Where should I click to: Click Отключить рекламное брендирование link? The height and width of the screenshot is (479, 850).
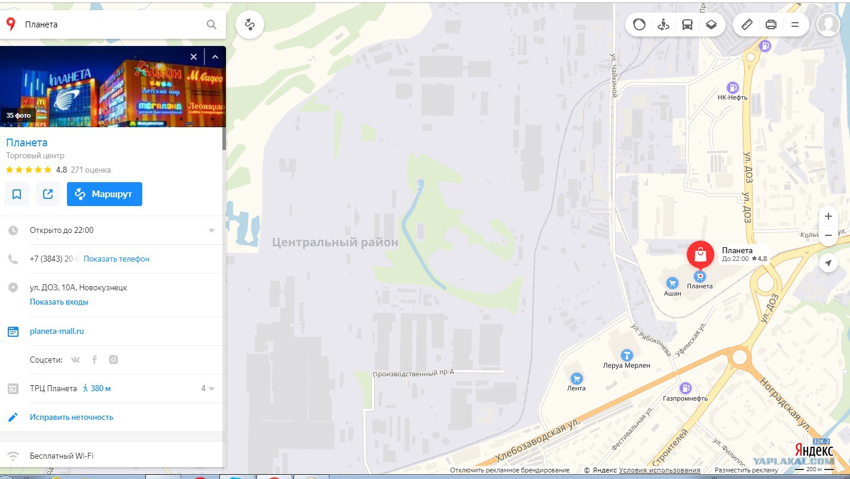click(510, 471)
